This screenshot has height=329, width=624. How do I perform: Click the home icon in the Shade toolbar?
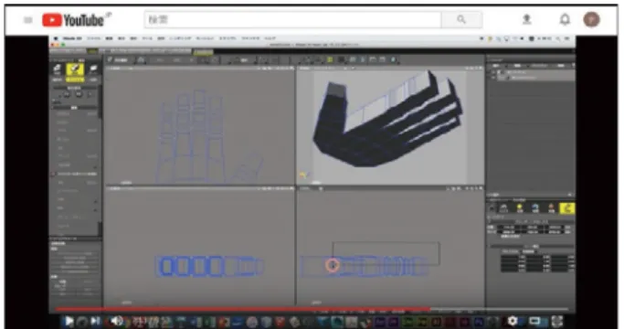coord(141,60)
